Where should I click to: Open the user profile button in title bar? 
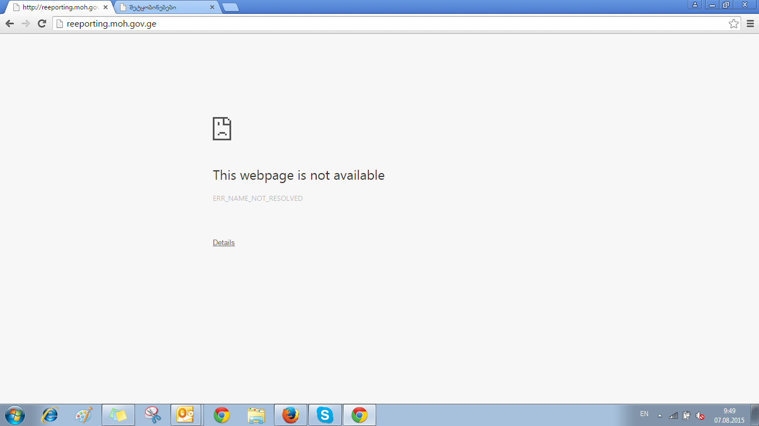(695, 4)
